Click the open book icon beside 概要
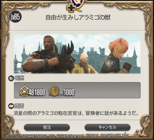154x140 pixels. [x=11, y=106]
